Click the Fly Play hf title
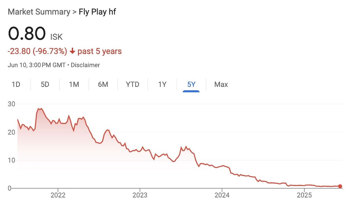 (x=97, y=12)
